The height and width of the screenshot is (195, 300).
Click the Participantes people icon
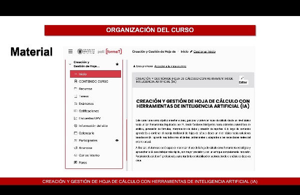pyautogui.click(x=75, y=140)
